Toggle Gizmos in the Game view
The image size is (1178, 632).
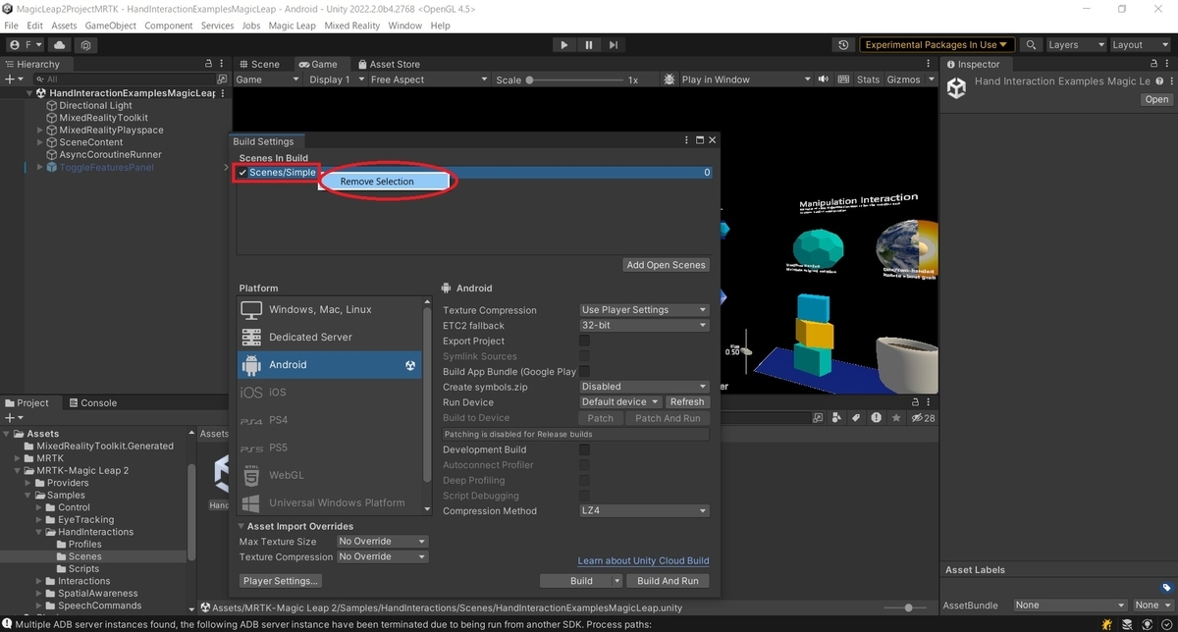[x=903, y=79]
